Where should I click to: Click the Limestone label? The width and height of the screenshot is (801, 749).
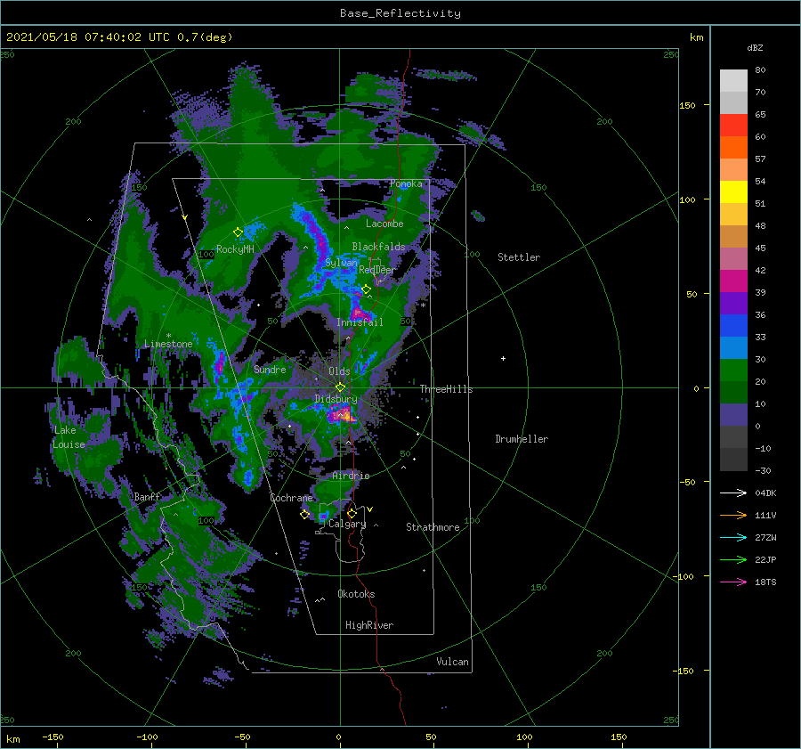168,344
